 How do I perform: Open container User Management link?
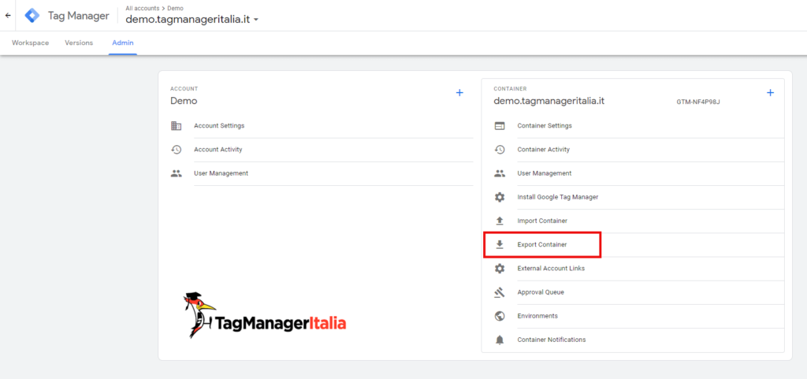point(545,173)
